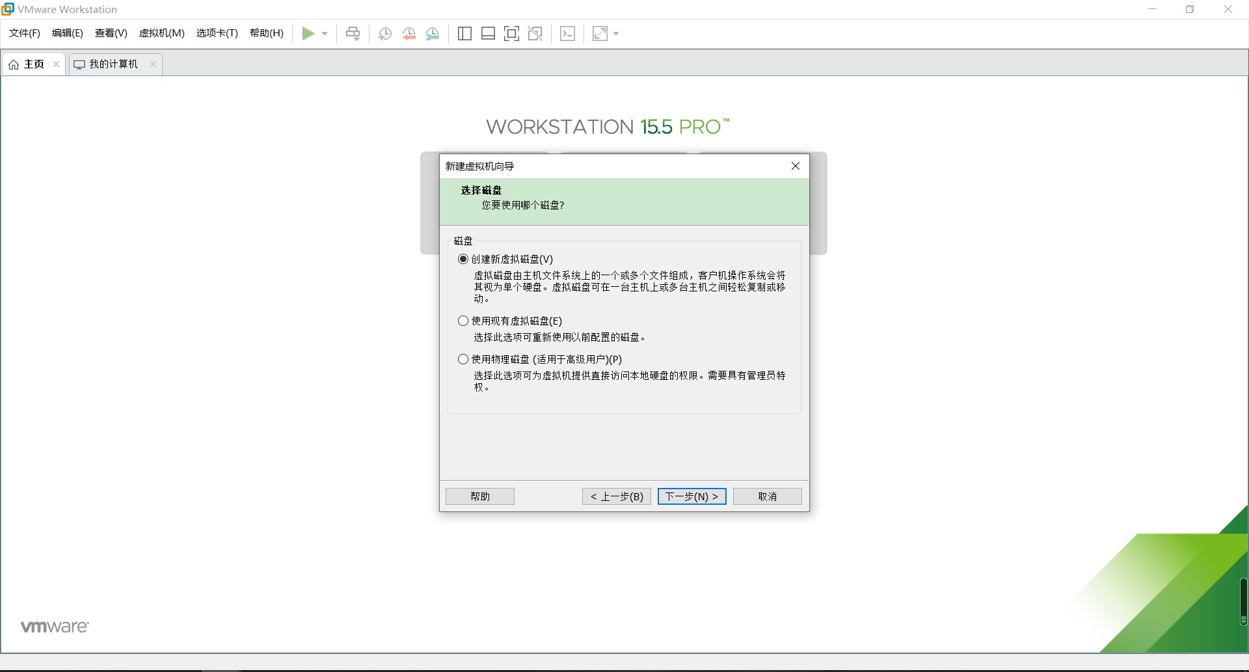Image resolution: width=1249 pixels, height=672 pixels.
Task: Toggle the library sidebar panel icon
Action: pyautogui.click(x=464, y=33)
